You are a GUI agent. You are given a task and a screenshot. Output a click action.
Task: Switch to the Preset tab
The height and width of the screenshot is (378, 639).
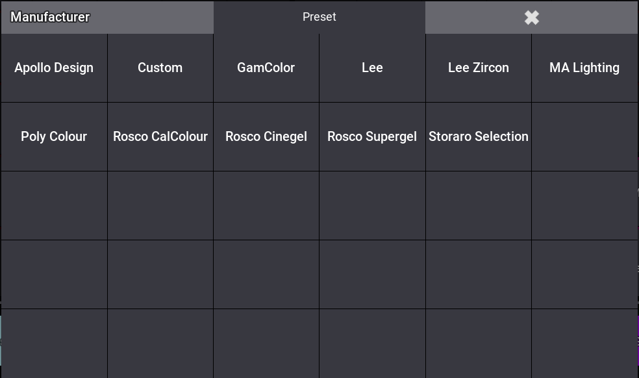tap(319, 18)
